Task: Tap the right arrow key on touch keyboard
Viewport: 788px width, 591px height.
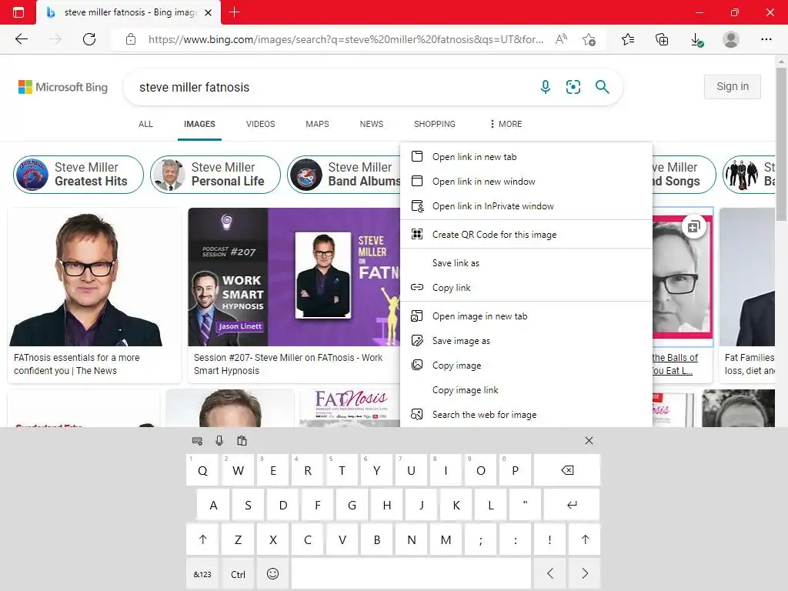Action: [x=585, y=574]
